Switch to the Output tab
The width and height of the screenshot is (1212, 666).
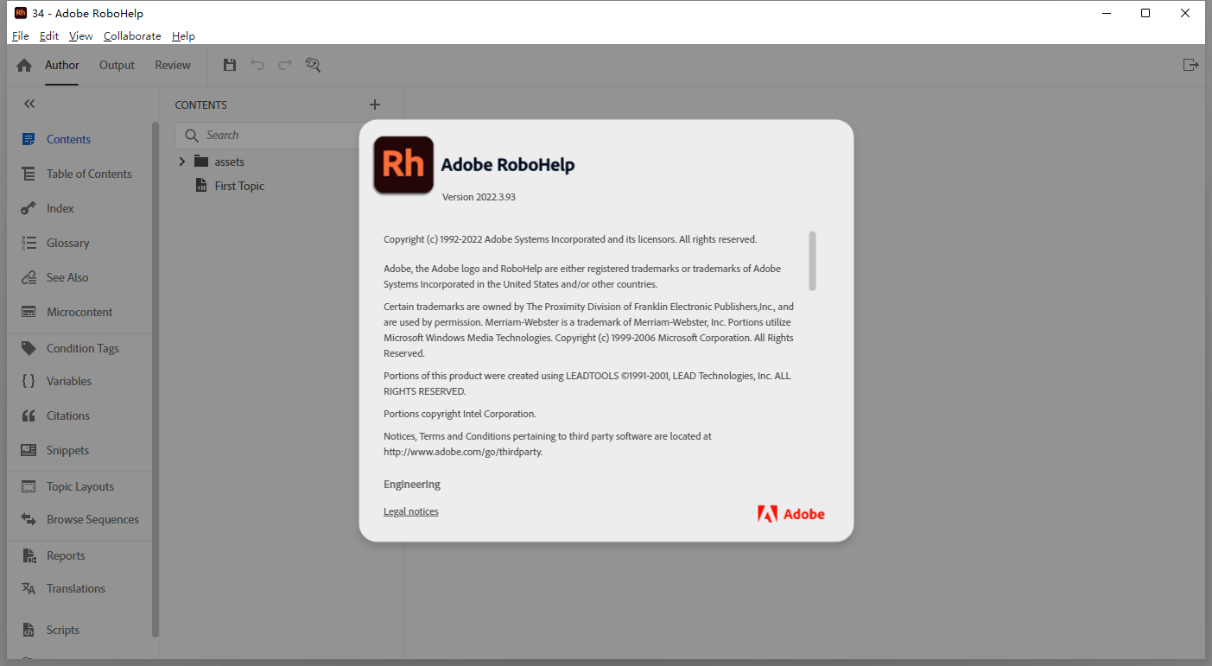pos(117,64)
